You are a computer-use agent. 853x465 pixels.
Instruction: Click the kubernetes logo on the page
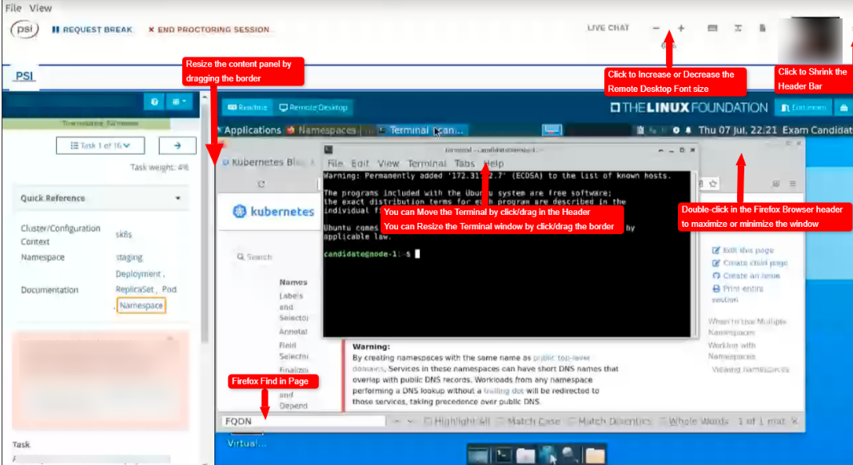pos(273,212)
